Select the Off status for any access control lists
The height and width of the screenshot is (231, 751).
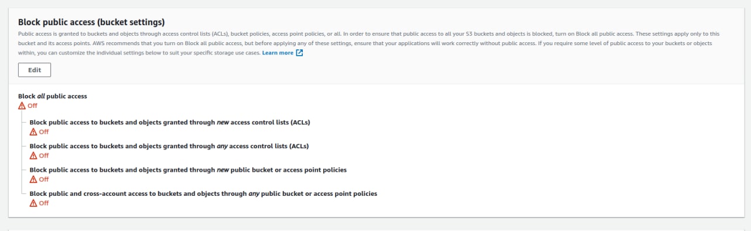point(43,155)
